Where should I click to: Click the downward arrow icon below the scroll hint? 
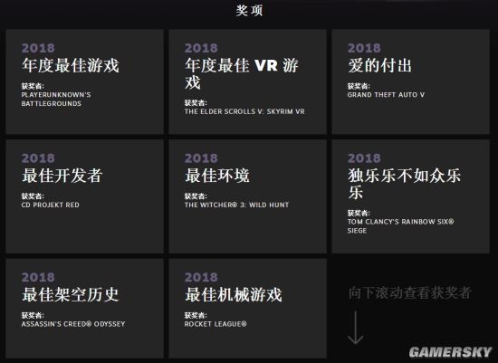356,328
